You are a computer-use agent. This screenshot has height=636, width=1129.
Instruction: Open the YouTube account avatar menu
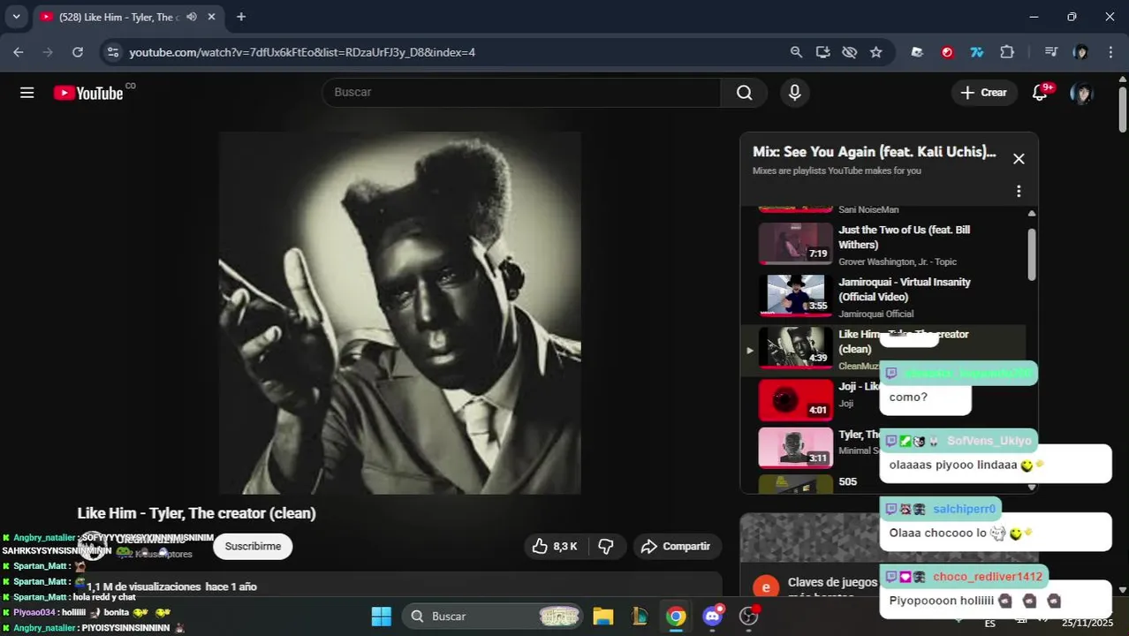(x=1081, y=93)
